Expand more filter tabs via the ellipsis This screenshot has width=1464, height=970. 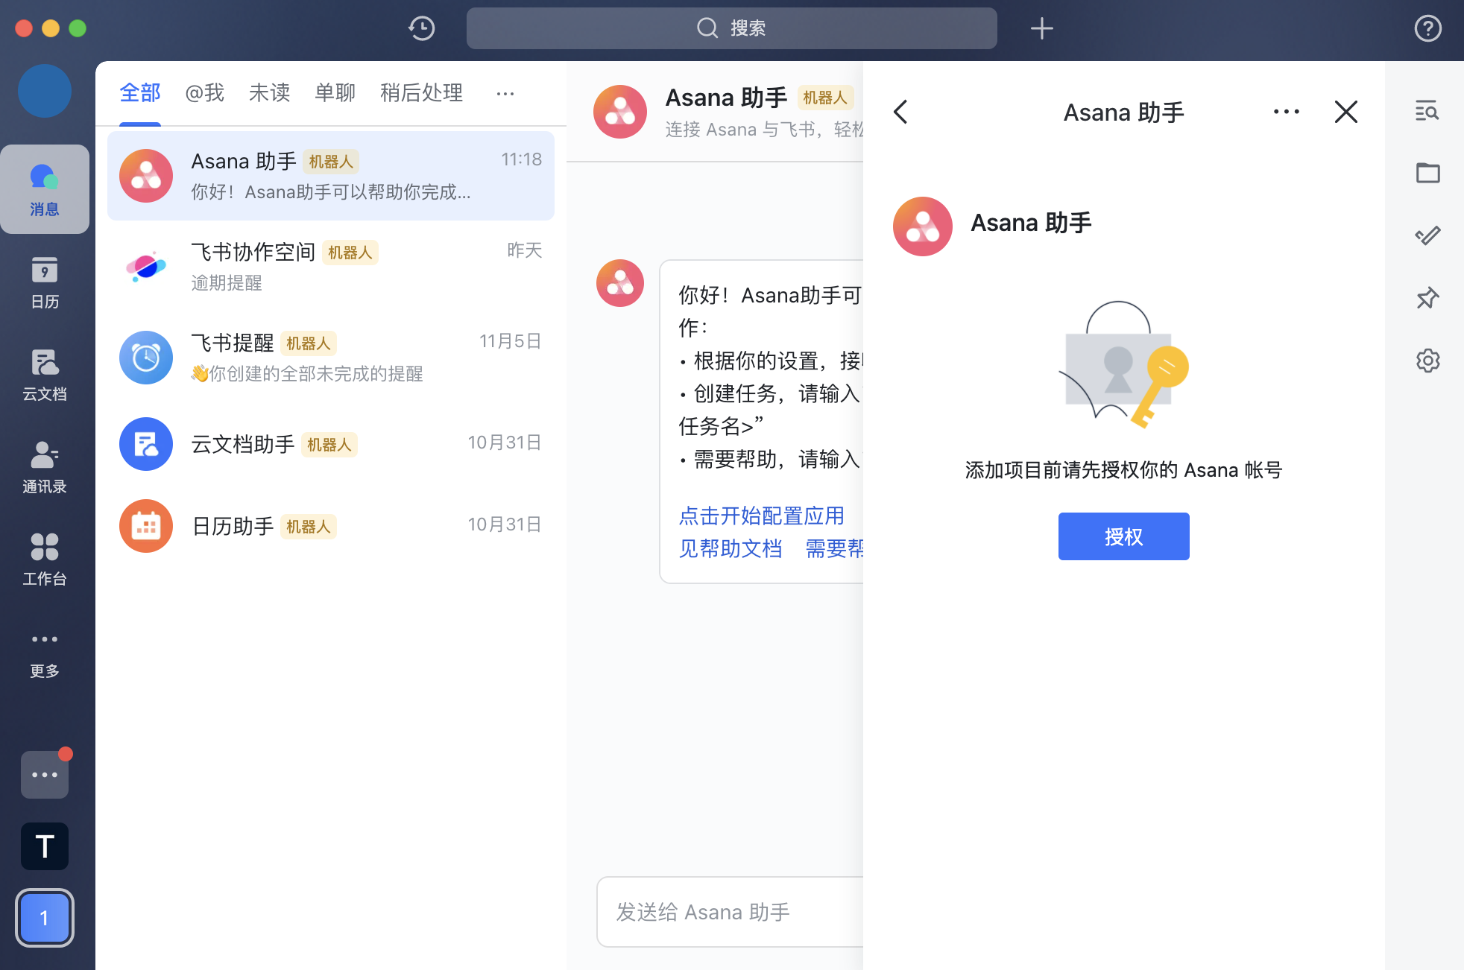coord(505,93)
